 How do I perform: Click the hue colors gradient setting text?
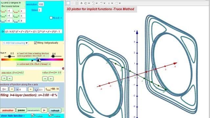(33, 55)
